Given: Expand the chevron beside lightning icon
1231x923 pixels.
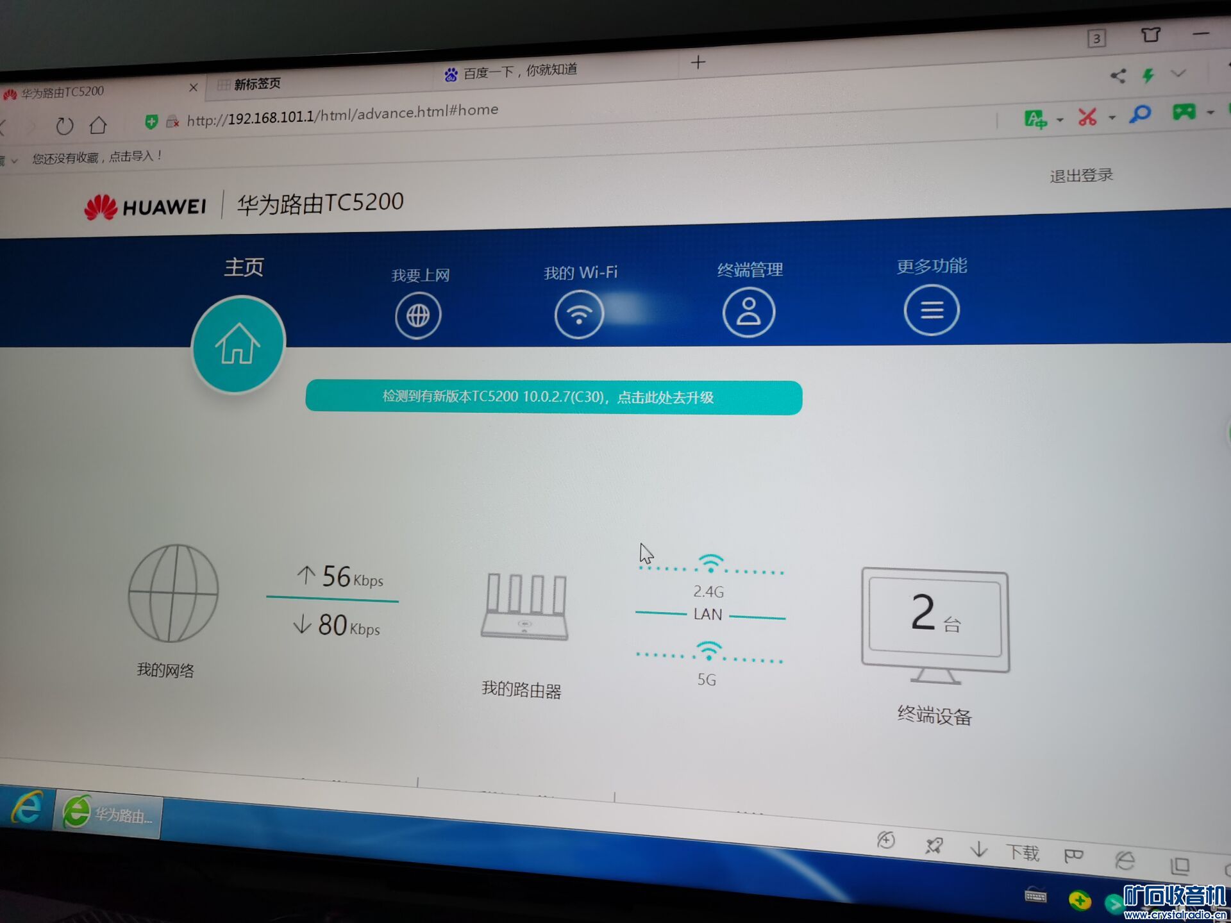Looking at the screenshot, I should [x=1178, y=74].
